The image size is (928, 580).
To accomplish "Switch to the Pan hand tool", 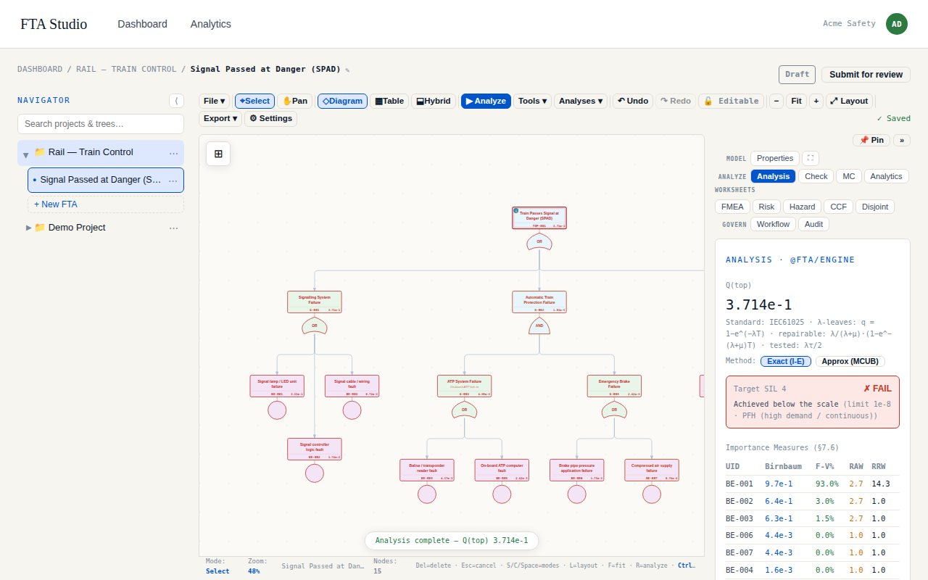I will [x=295, y=101].
